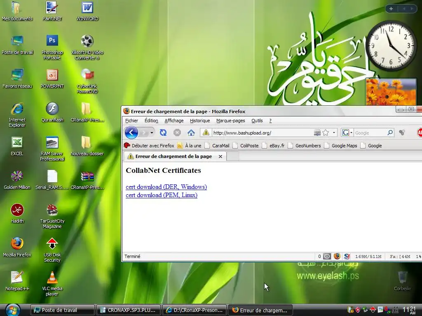Click the flower slideshow gadget thumbnail

(391, 92)
